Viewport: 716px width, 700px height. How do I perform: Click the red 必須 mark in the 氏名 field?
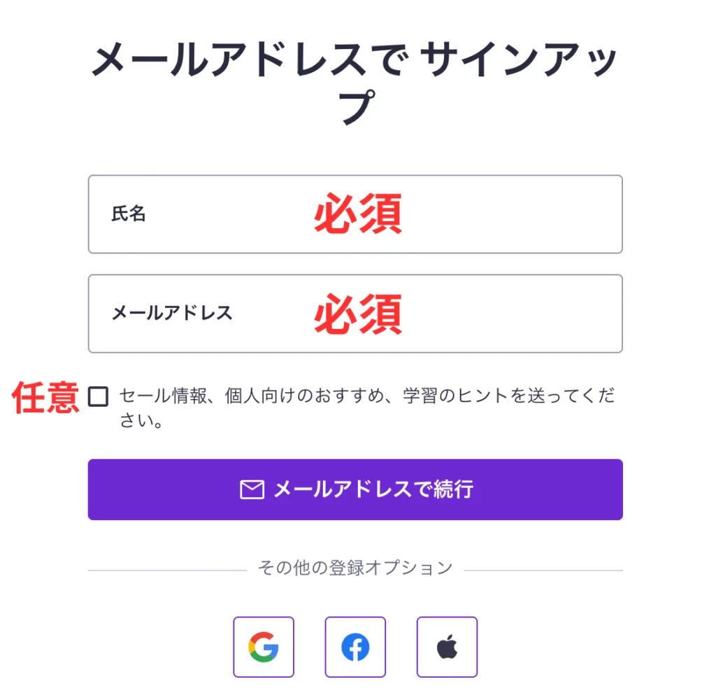coord(357,214)
